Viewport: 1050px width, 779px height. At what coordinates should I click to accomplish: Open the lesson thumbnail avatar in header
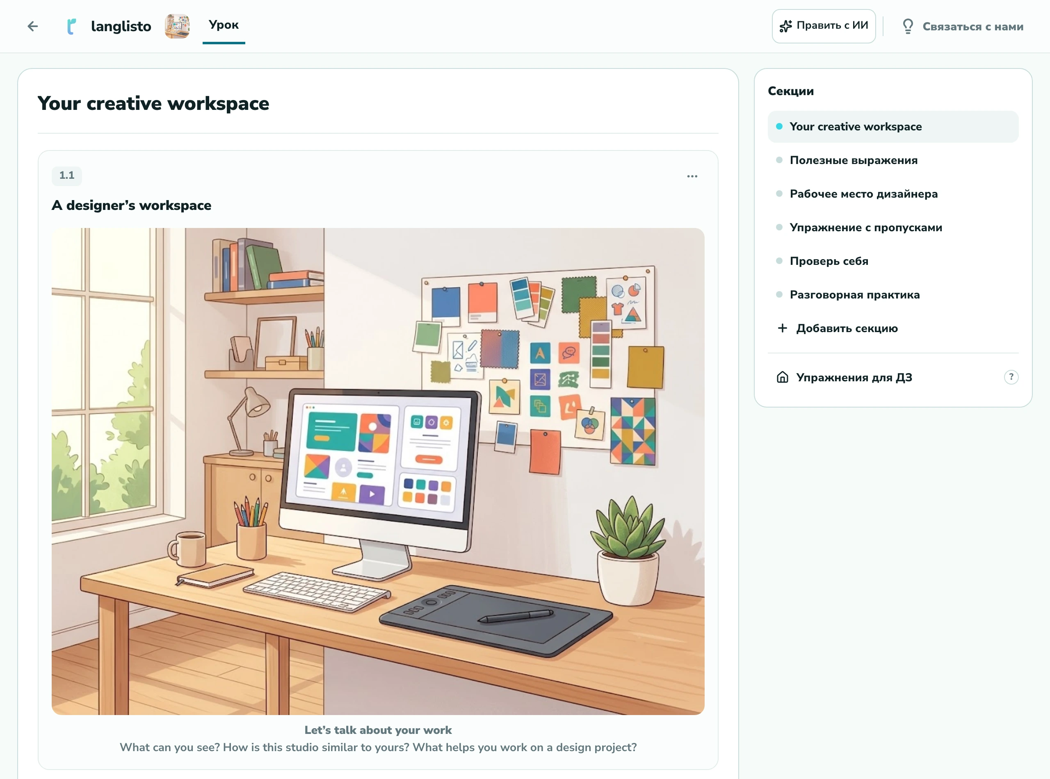(177, 26)
